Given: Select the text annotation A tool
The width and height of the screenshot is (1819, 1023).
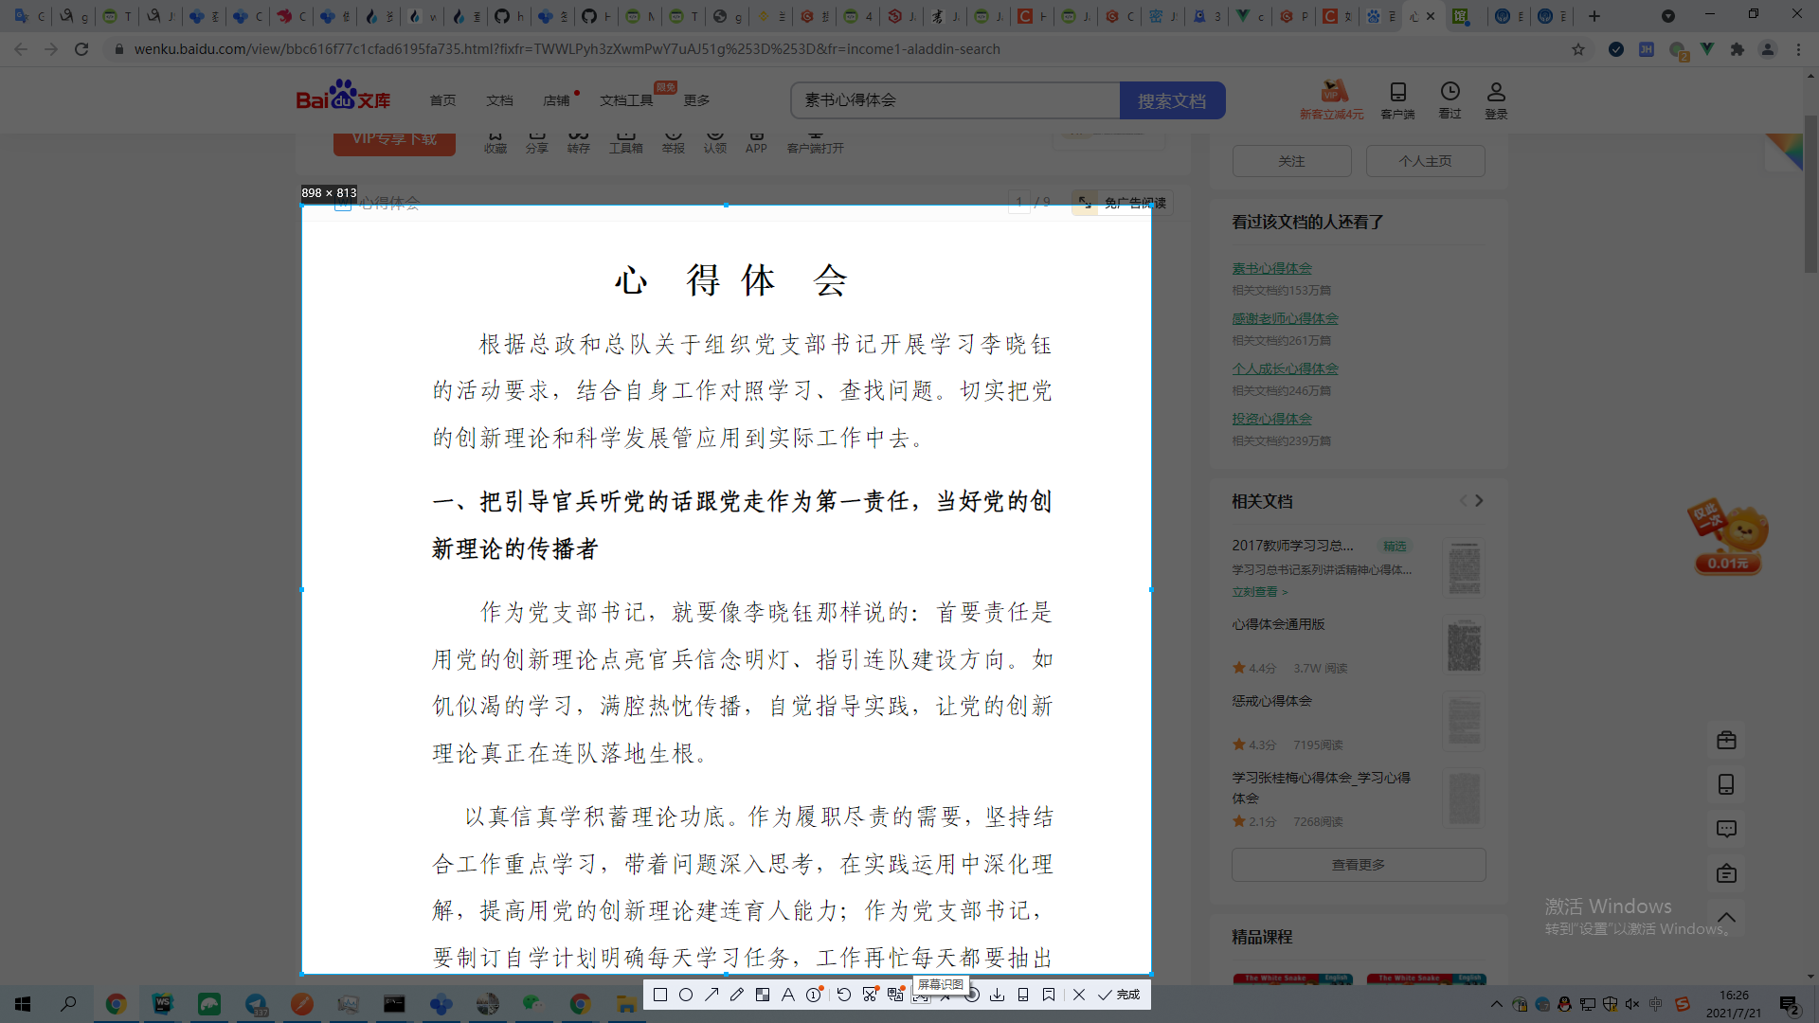Looking at the screenshot, I should [x=788, y=995].
